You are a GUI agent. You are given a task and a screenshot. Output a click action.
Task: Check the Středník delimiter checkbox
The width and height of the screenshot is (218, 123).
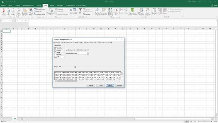55,50
